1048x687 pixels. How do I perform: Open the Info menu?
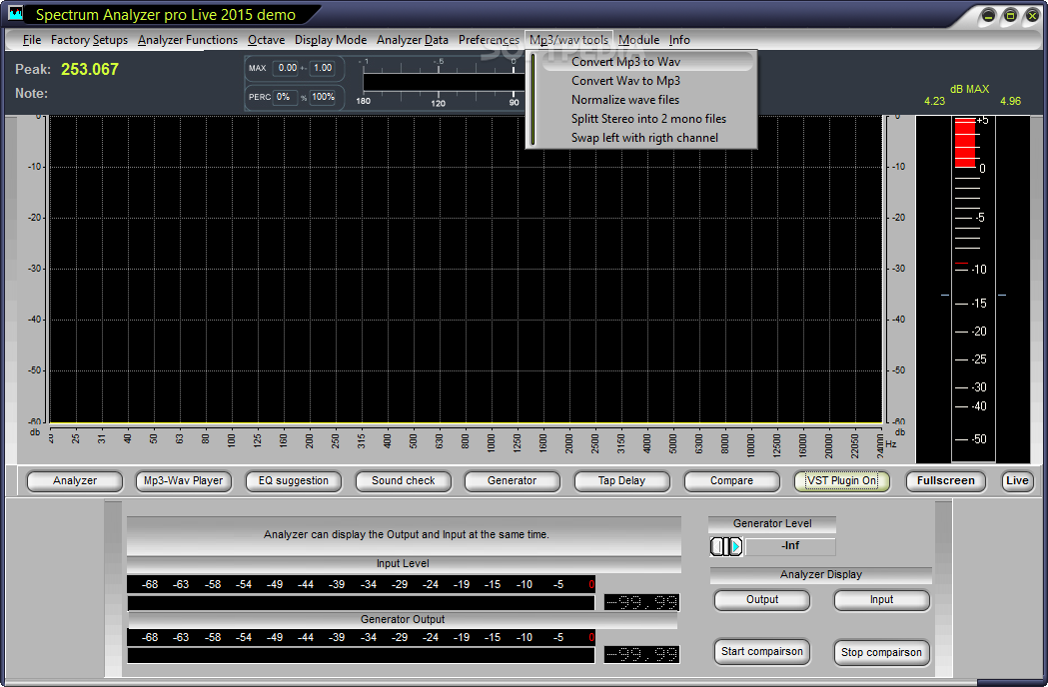click(x=679, y=40)
